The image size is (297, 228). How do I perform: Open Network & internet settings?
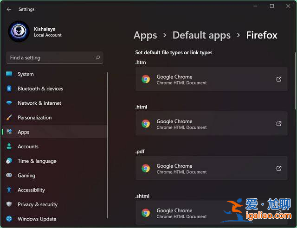55,103
